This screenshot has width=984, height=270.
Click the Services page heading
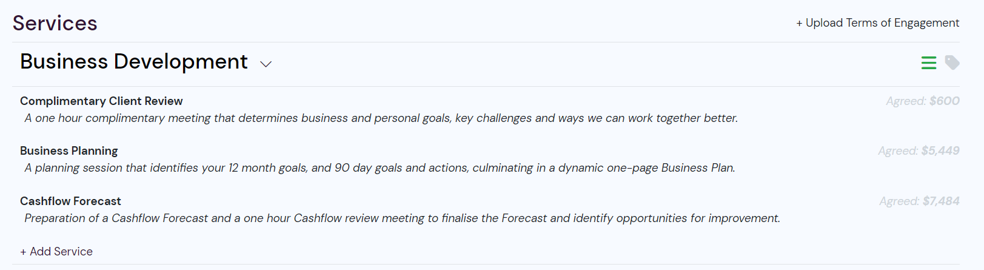(x=55, y=23)
